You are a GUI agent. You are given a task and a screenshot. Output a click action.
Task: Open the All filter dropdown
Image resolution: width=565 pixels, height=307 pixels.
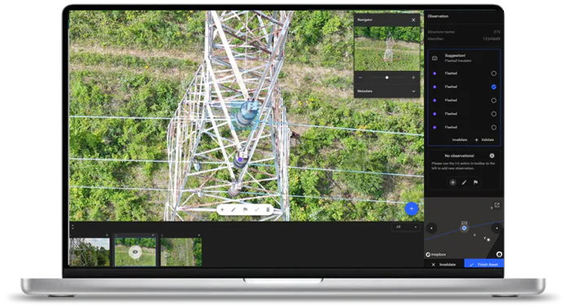click(406, 226)
